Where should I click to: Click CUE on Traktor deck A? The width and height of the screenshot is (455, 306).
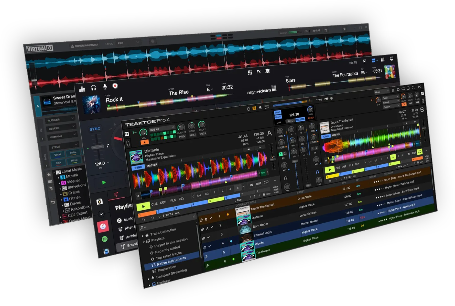coord(154,204)
